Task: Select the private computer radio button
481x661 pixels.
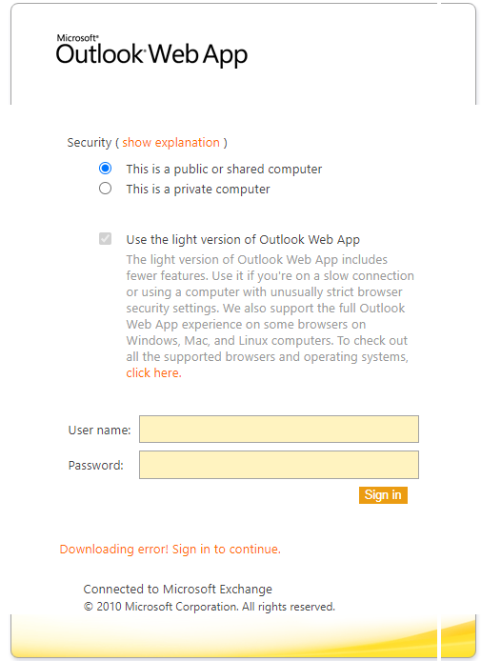Action: click(106, 188)
